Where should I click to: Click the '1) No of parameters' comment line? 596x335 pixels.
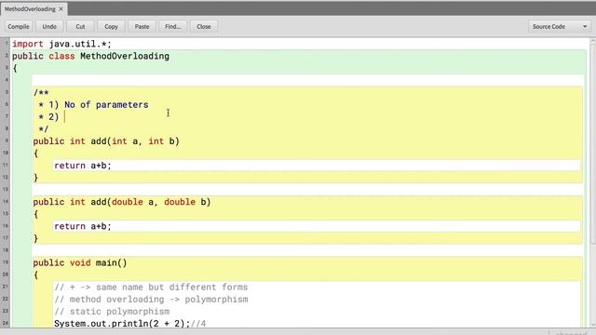point(93,105)
